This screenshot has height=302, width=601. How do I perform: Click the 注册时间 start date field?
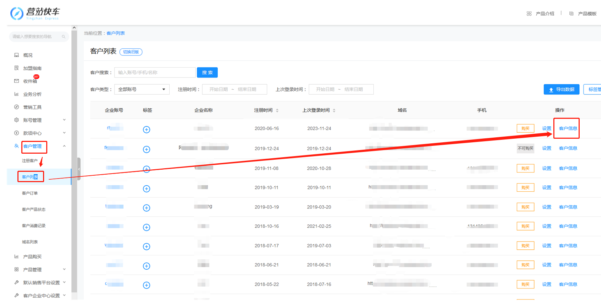[x=218, y=89]
